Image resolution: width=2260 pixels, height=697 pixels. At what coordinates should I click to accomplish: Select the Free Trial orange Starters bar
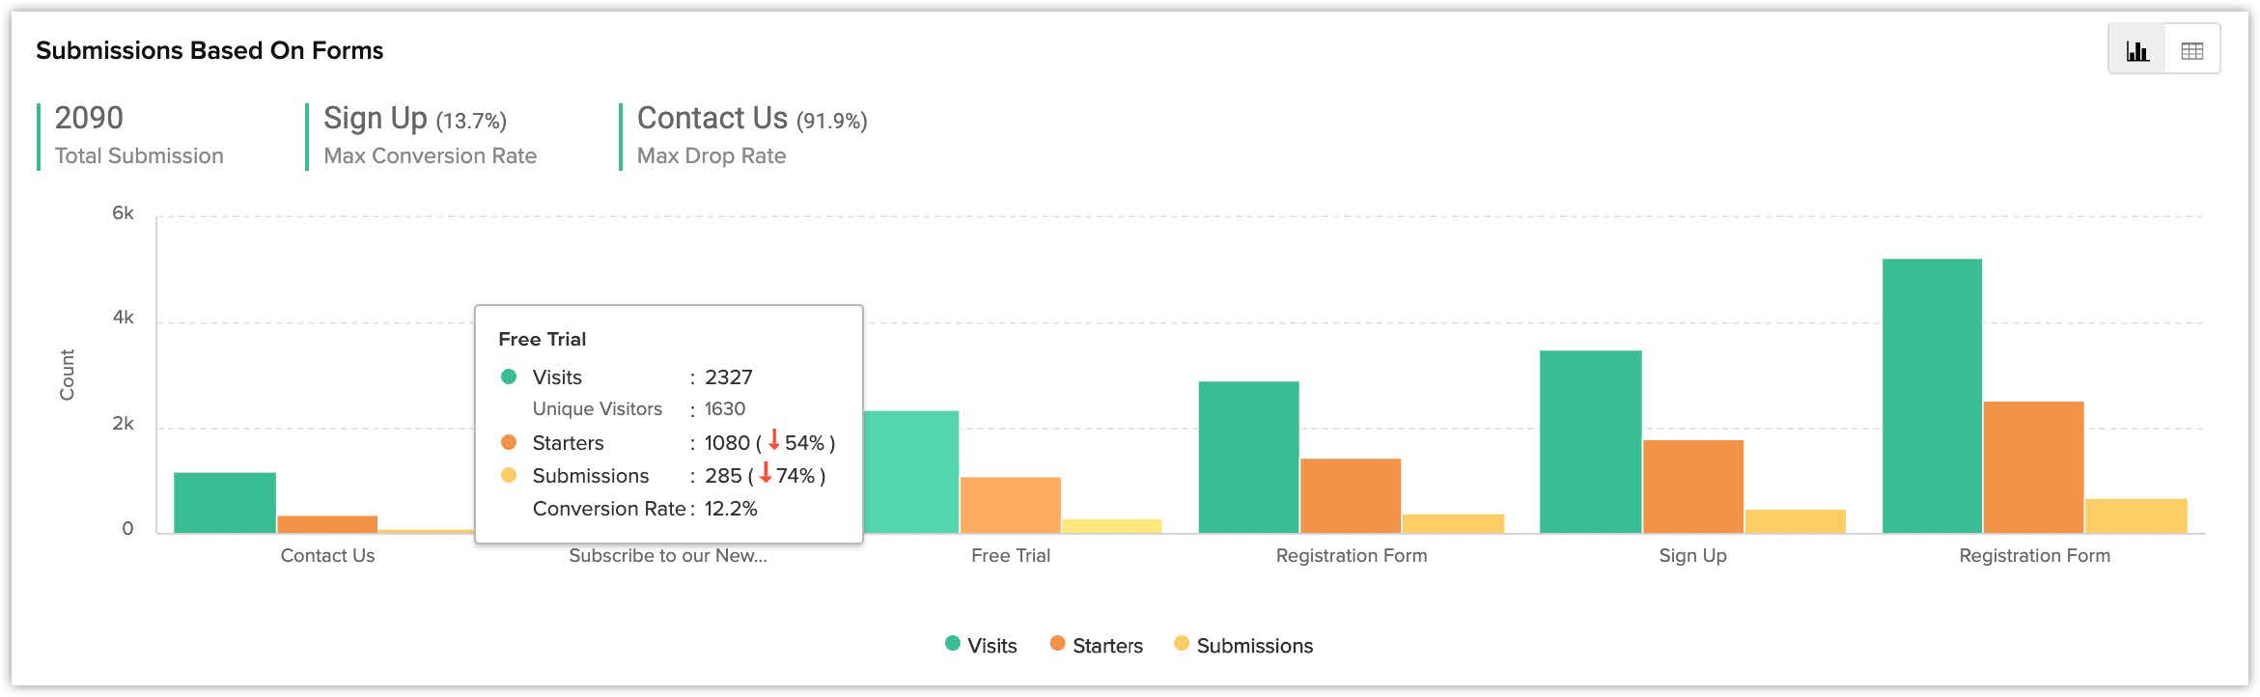[x=1010, y=505]
